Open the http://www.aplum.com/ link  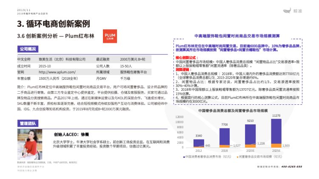pos(57,72)
